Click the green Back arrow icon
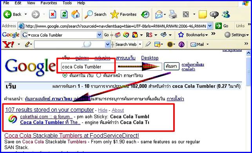This screenshot has height=153, width=252. coord(7,14)
